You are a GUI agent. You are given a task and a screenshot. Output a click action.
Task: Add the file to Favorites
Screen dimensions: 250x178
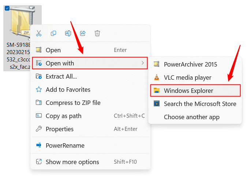pyautogui.click(x=68, y=90)
